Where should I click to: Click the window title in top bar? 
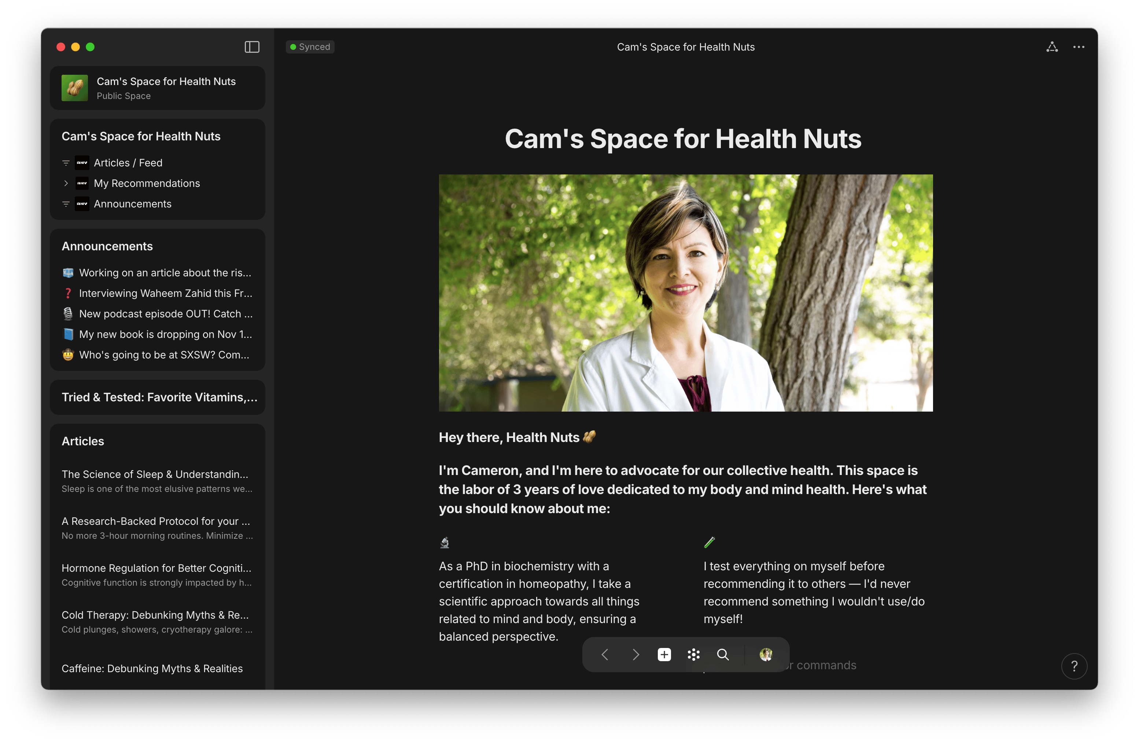click(685, 47)
